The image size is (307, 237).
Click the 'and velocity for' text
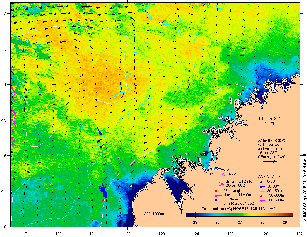(270, 148)
